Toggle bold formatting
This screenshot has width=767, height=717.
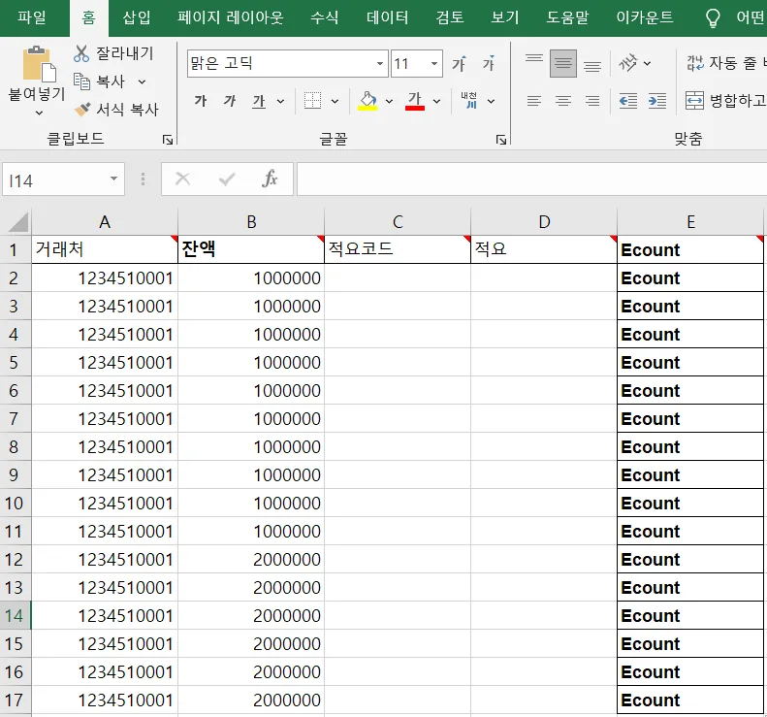pyautogui.click(x=201, y=101)
